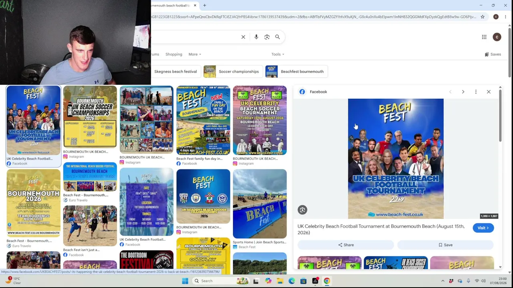Open the UK Beach Soccer related image in the preview panel

[396, 262]
